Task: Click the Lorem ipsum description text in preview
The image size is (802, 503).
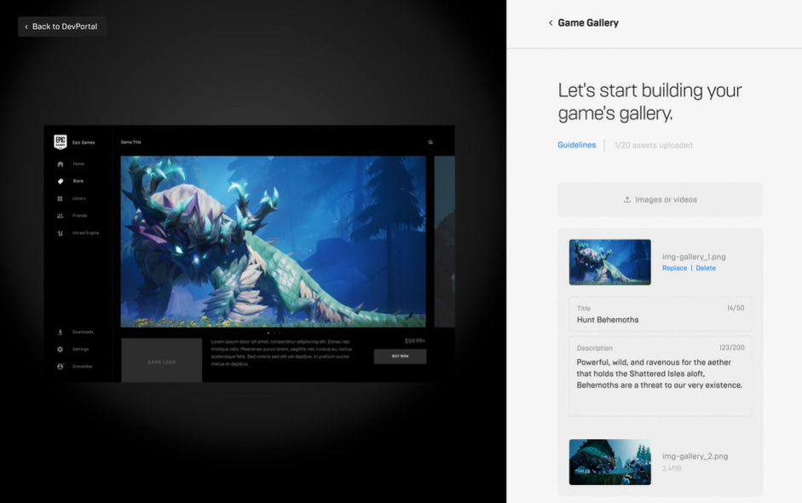Action: click(280, 353)
